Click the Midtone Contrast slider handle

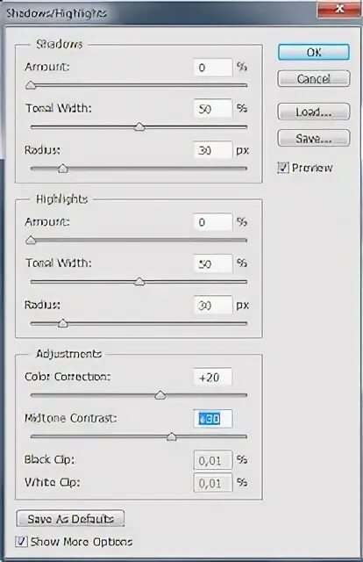(172, 436)
